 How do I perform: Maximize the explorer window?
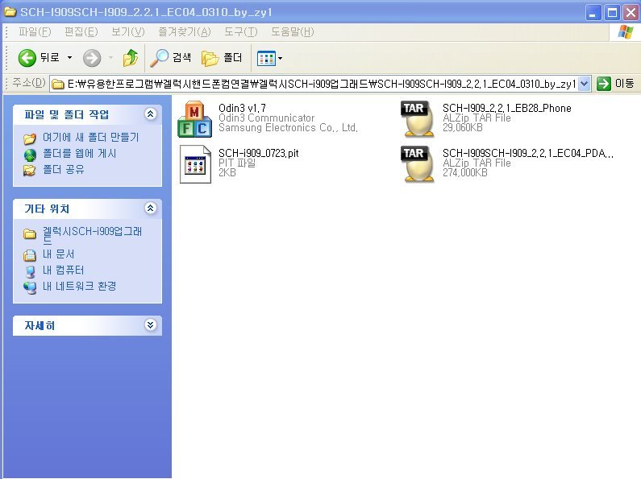(x=612, y=12)
